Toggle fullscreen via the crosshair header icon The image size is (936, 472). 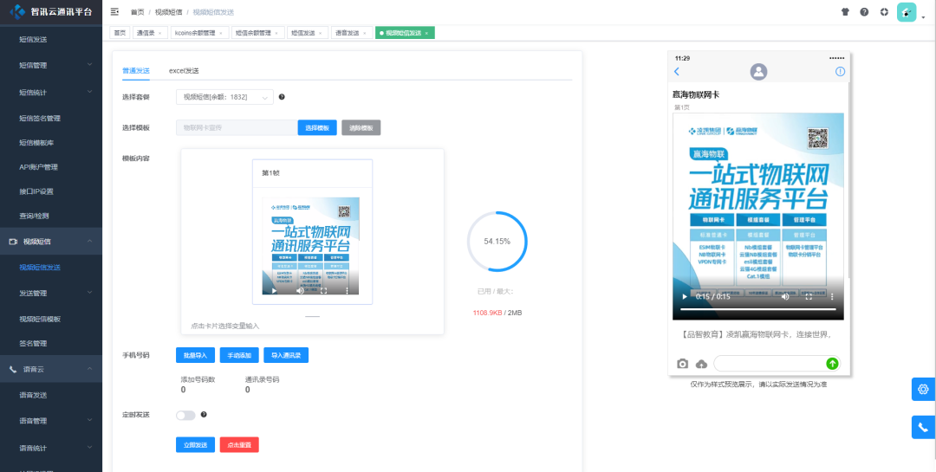tap(884, 11)
